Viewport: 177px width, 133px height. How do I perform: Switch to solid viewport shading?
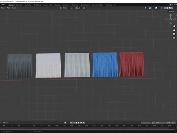(167, 8)
